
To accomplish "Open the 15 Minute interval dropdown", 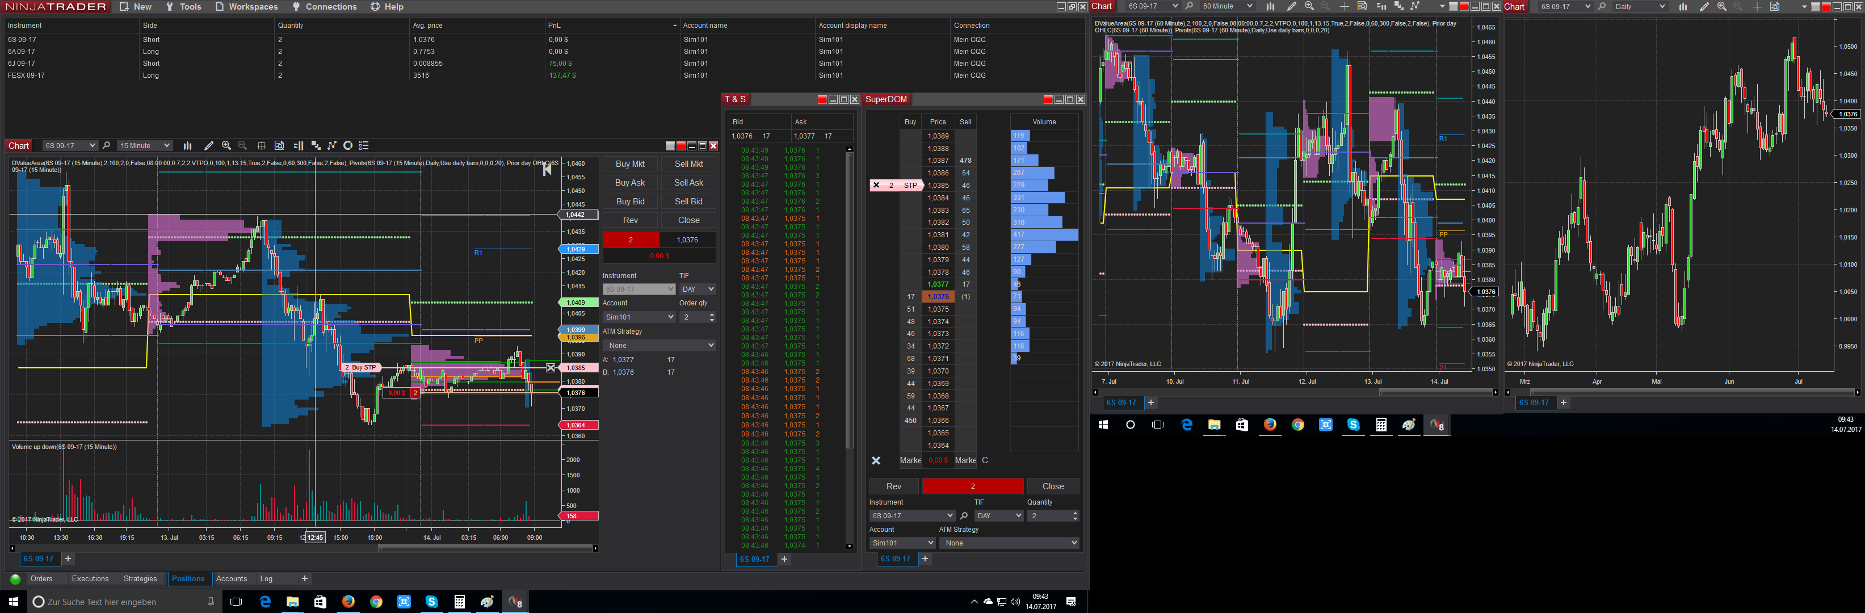I will click(x=145, y=145).
